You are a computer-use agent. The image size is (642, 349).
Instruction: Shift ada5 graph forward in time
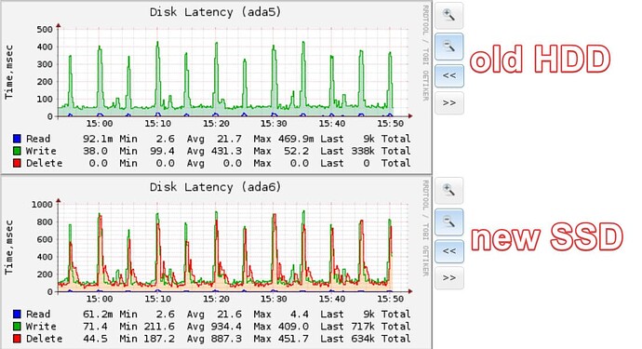pos(448,103)
